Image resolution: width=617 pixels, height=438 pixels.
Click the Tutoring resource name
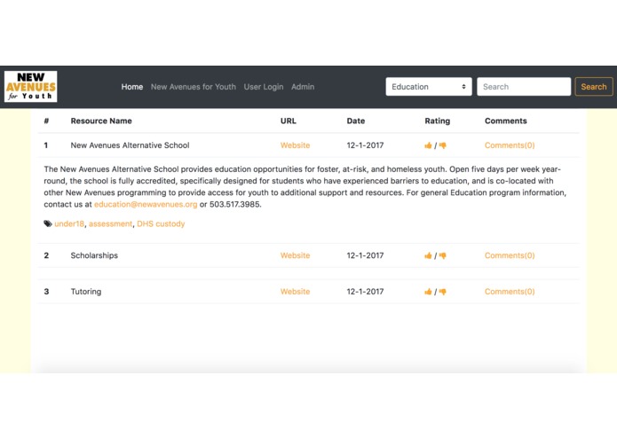click(x=86, y=292)
